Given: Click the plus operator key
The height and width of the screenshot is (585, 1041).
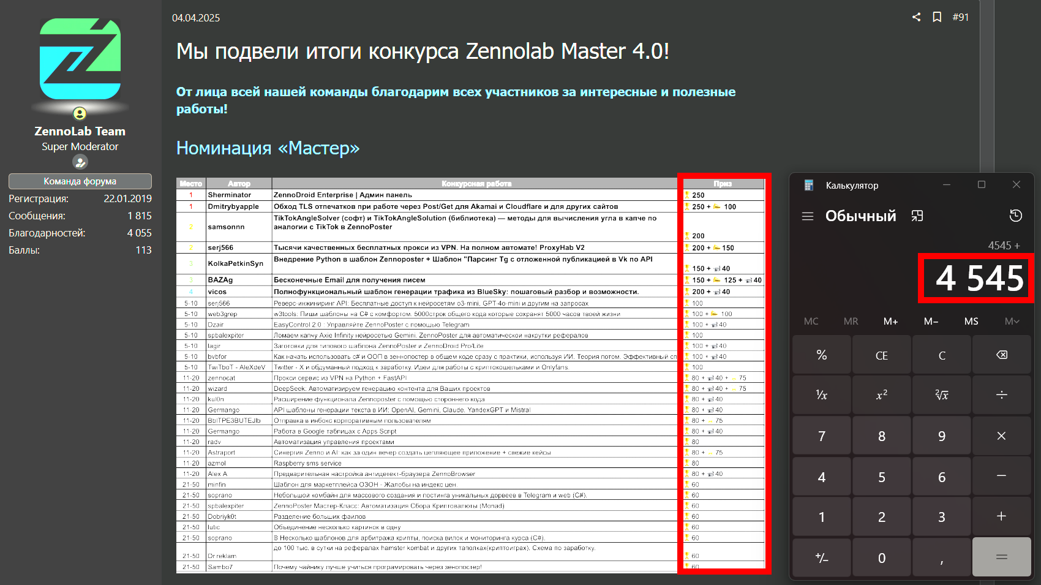Looking at the screenshot, I should point(1002,516).
